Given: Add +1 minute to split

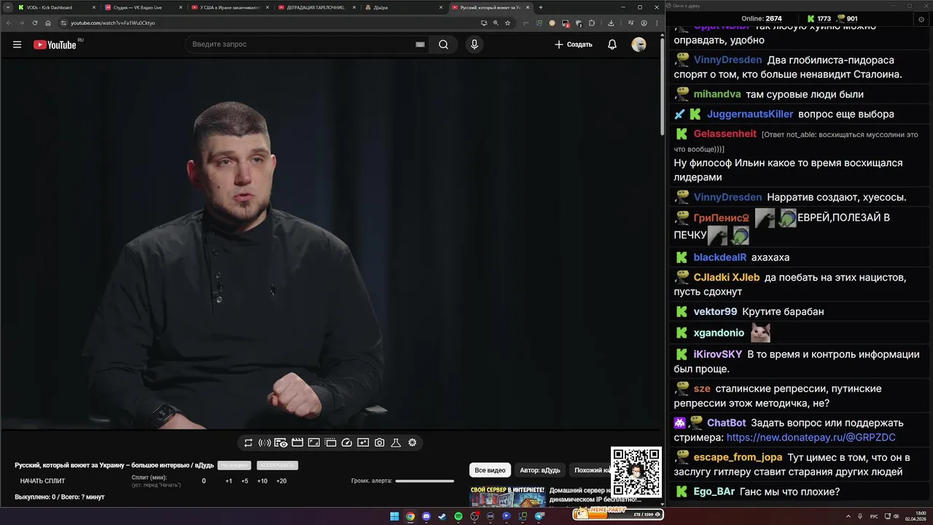Looking at the screenshot, I should 229,481.
